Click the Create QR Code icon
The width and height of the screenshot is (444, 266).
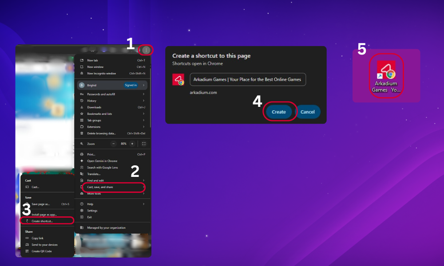[x=28, y=251]
